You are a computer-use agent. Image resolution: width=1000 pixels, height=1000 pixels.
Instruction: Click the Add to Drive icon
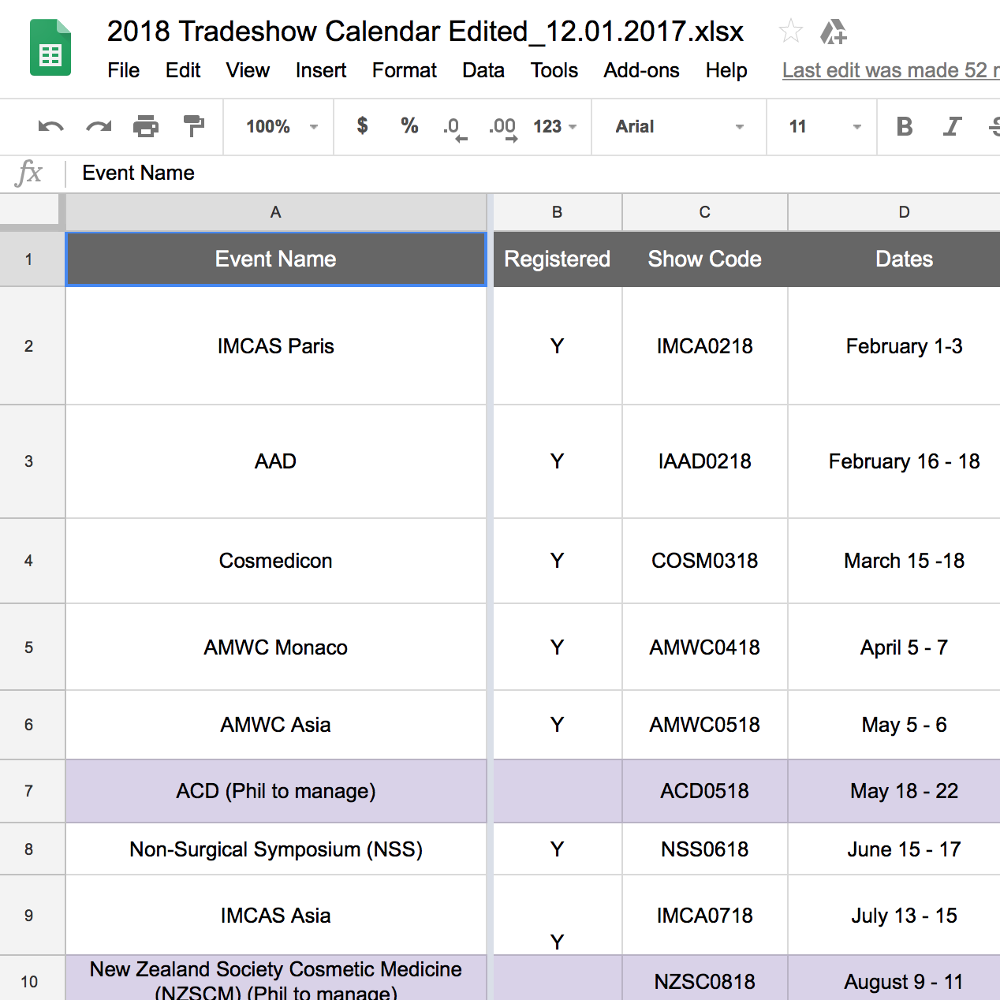pyautogui.click(x=833, y=32)
